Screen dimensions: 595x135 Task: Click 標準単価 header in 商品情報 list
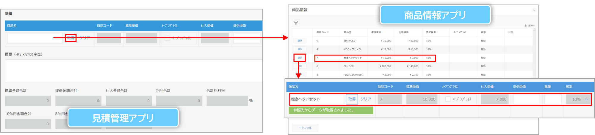tap(376, 32)
